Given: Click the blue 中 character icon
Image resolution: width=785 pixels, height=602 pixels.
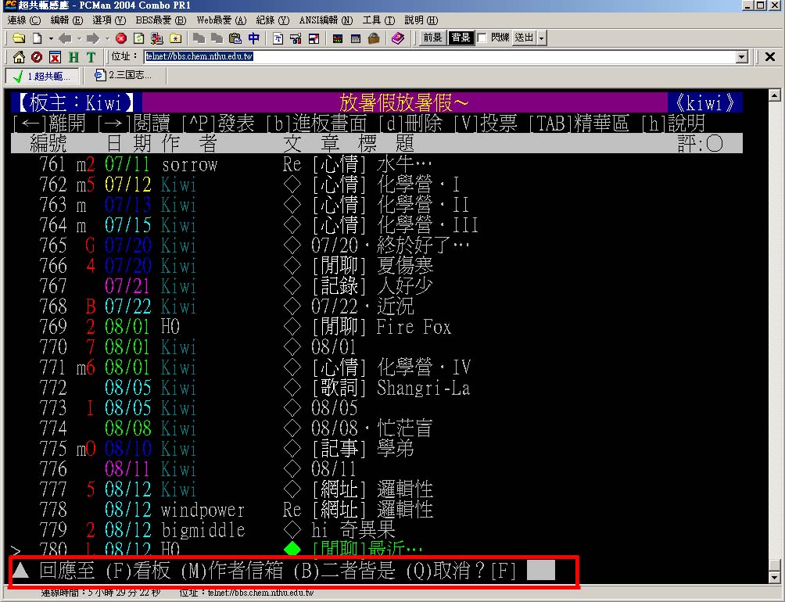Looking at the screenshot, I should point(253,38).
